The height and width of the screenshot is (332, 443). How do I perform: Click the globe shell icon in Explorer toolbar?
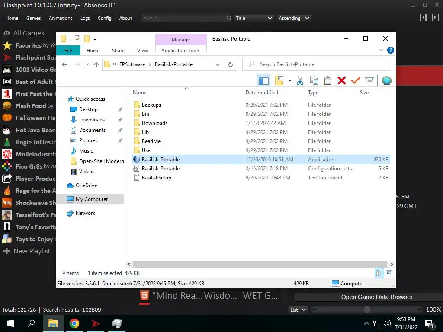tap(386, 80)
